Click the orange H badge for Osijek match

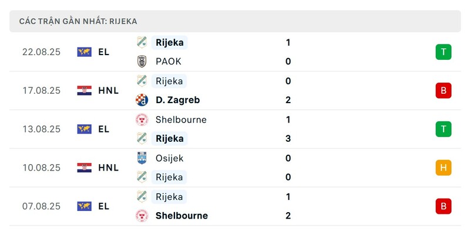pos(444,168)
